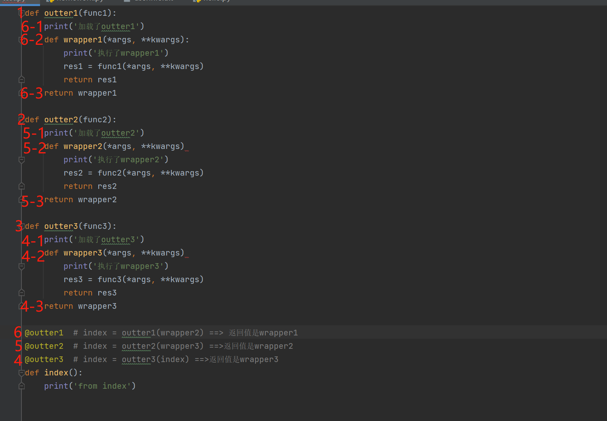Click the comment 'index = outter1(wrapper2)'
Screen dimensions: 607x421
click(144, 333)
